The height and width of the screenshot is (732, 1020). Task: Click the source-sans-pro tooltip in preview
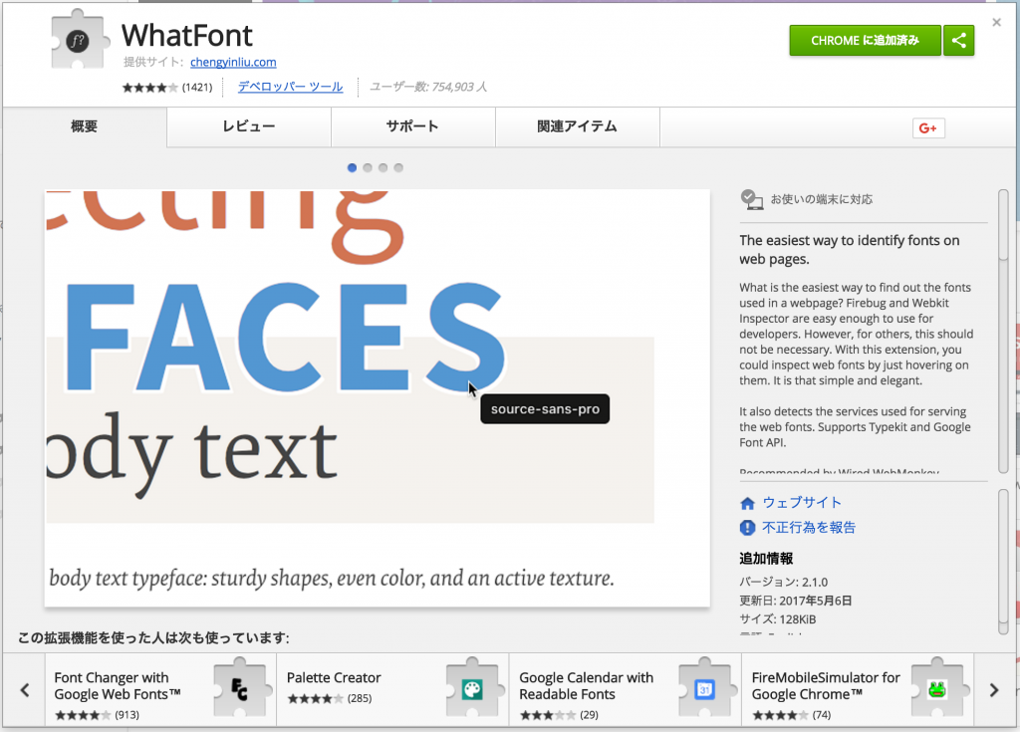[x=545, y=408]
